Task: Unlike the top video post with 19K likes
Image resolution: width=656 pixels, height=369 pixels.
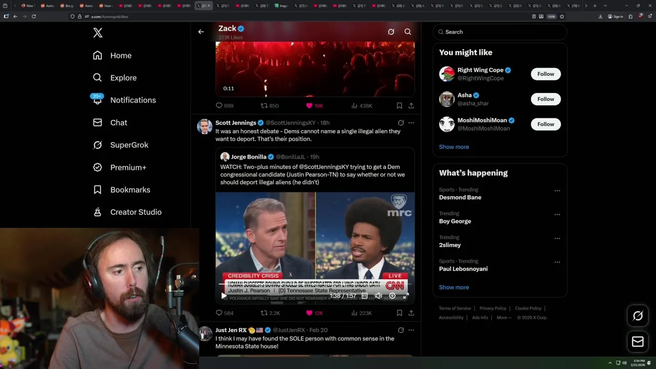Action: [314, 106]
